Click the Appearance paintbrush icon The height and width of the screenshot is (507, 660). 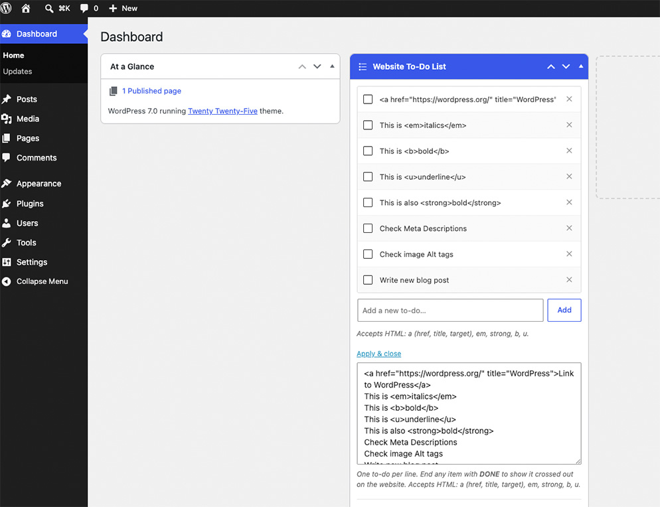7,183
